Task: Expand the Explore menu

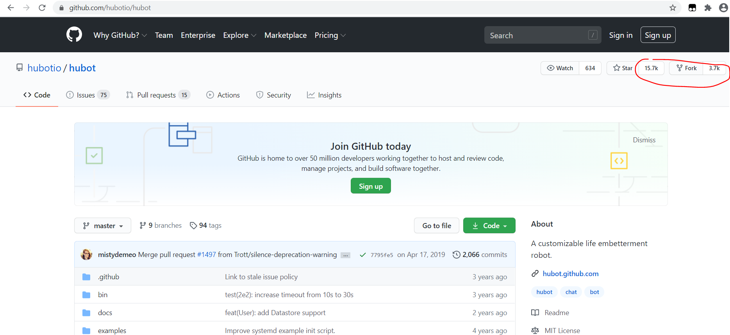Action: pyautogui.click(x=240, y=35)
